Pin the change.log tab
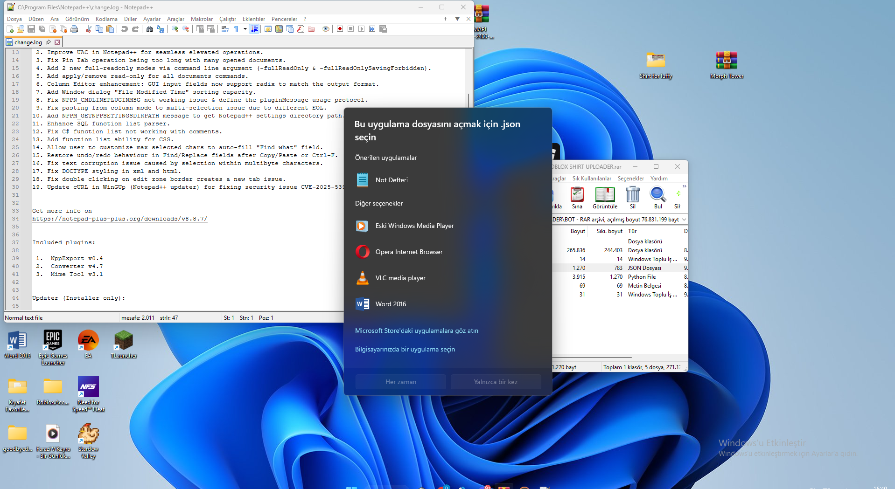This screenshot has height=489, width=895. (49, 42)
